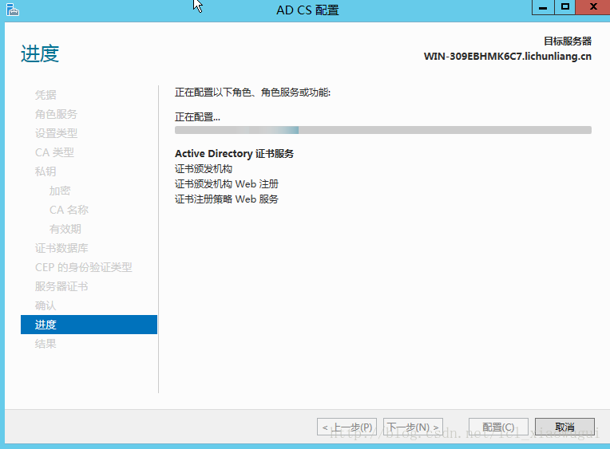Image resolution: width=610 pixels, height=449 pixels.
Task: Select CEP 的身份验证类型 step
Action: coord(84,267)
